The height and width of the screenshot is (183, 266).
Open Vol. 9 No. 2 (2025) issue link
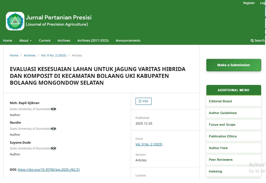pyautogui.click(x=149, y=144)
